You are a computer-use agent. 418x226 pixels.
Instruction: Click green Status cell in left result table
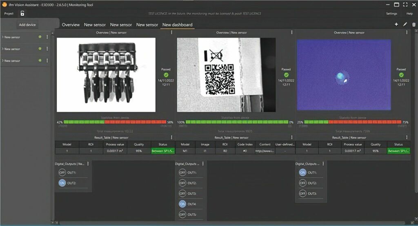click(x=163, y=151)
